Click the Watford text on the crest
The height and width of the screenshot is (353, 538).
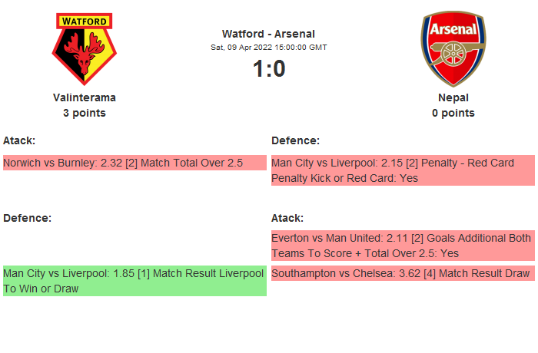85,21
